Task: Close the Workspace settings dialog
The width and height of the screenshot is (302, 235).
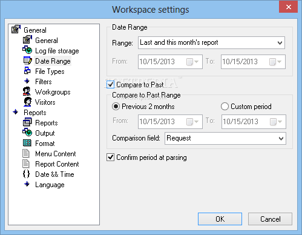Action: point(289,7)
